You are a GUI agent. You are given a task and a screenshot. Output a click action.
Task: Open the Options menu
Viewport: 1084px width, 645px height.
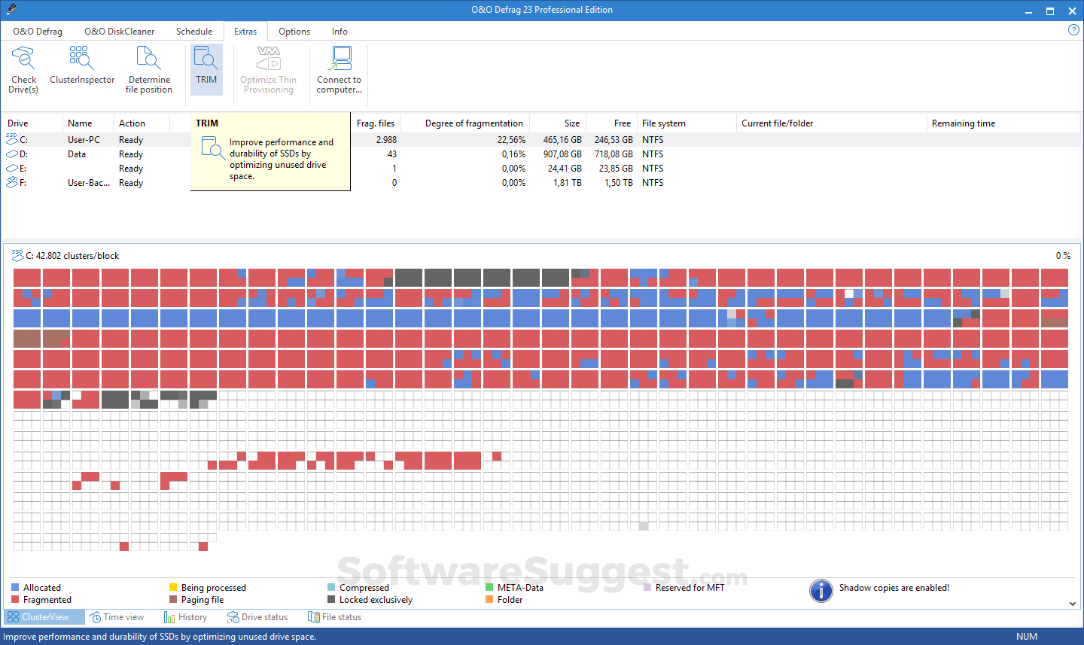click(294, 31)
